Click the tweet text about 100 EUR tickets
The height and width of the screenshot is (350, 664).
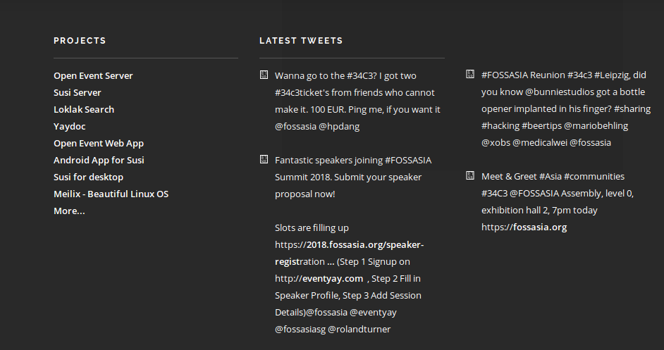[x=358, y=101]
